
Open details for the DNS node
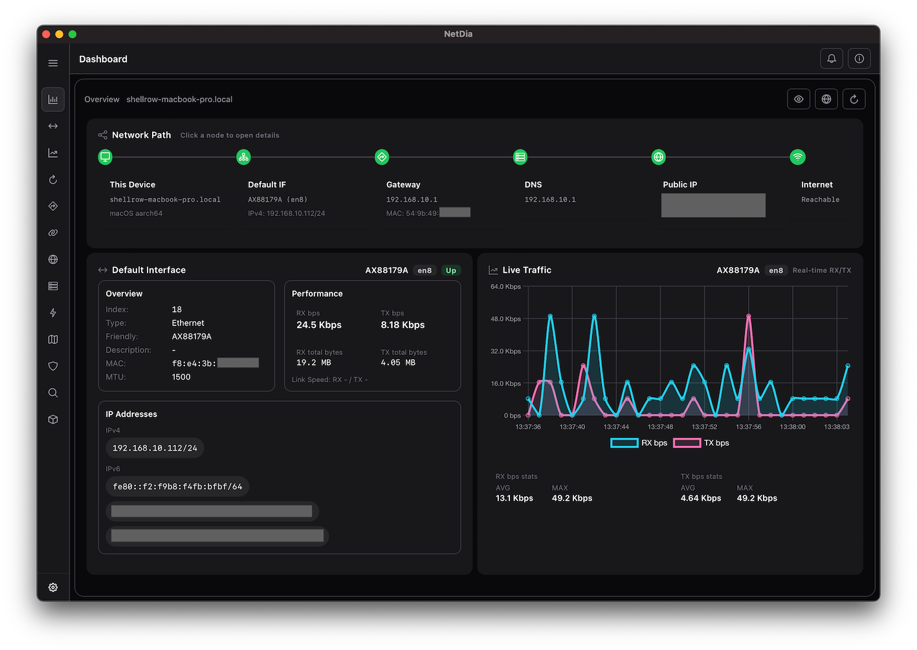[520, 157]
